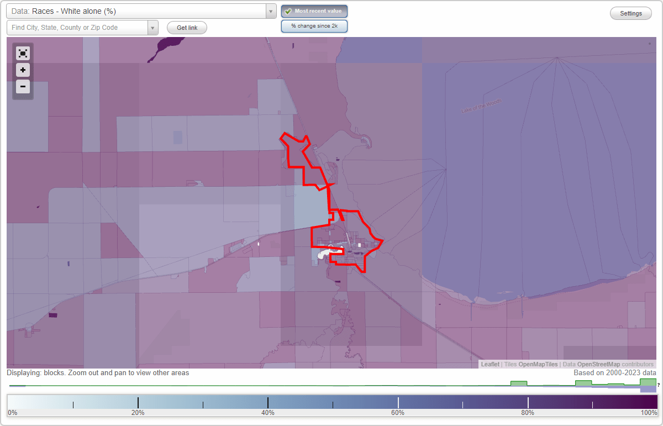The height and width of the screenshot is (426, 663).
Task: Click the green histogram bar near 80%
Action: pyautogui.click(x=519, y=382)
